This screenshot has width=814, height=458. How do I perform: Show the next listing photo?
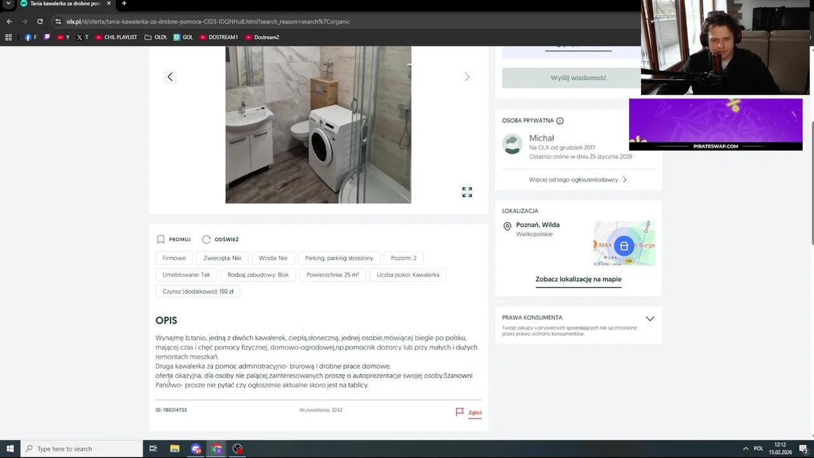coord(467,77)
